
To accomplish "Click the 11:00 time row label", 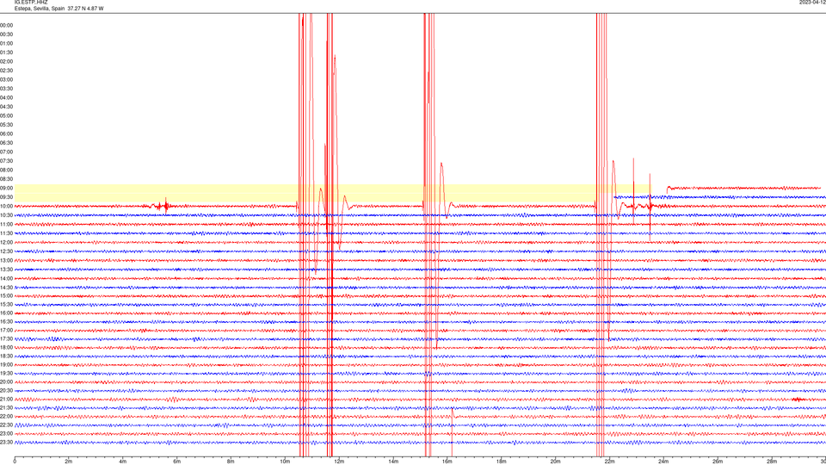I will [x=6, y=224].
